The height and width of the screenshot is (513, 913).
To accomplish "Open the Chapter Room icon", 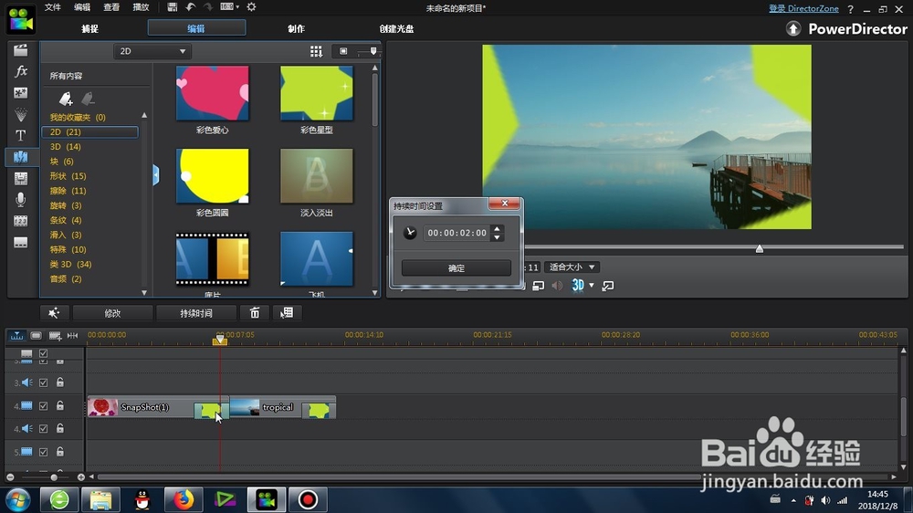I will [20, 221].
